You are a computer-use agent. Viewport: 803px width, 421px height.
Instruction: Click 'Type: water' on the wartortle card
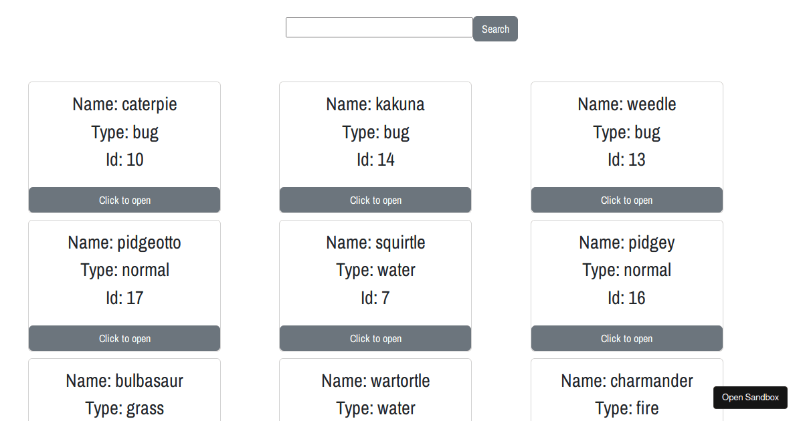pos(375,408)
